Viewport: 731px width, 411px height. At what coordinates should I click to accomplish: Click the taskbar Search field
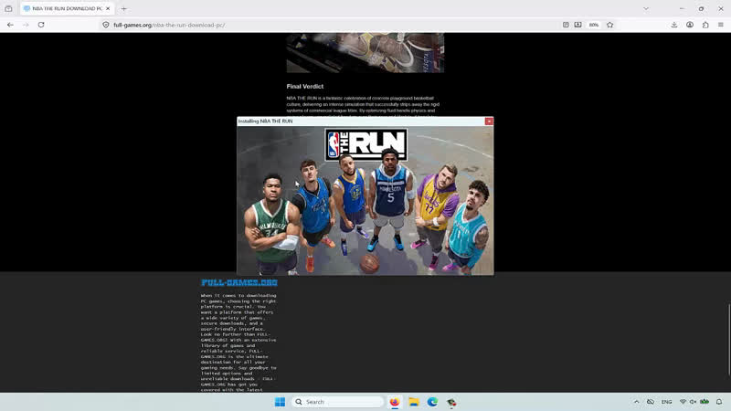click(337, 402)
